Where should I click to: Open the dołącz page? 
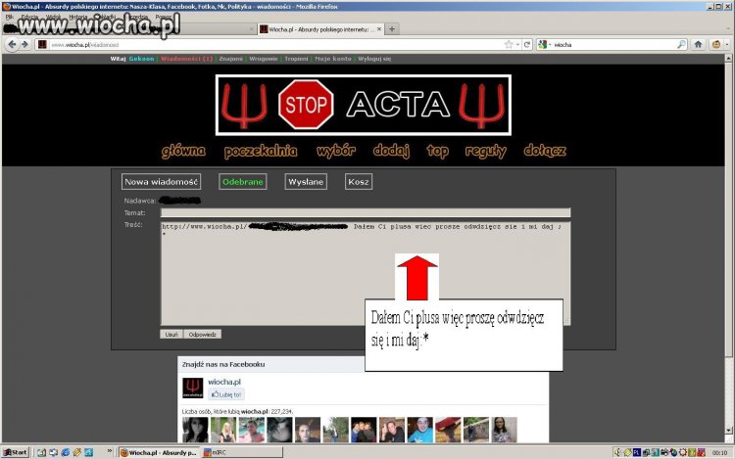[545, 151]
